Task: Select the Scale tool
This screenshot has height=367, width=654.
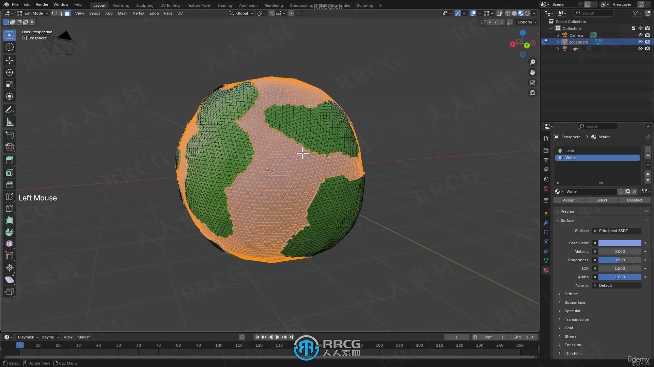Action: pyautogui.click(x=10, y=84)
